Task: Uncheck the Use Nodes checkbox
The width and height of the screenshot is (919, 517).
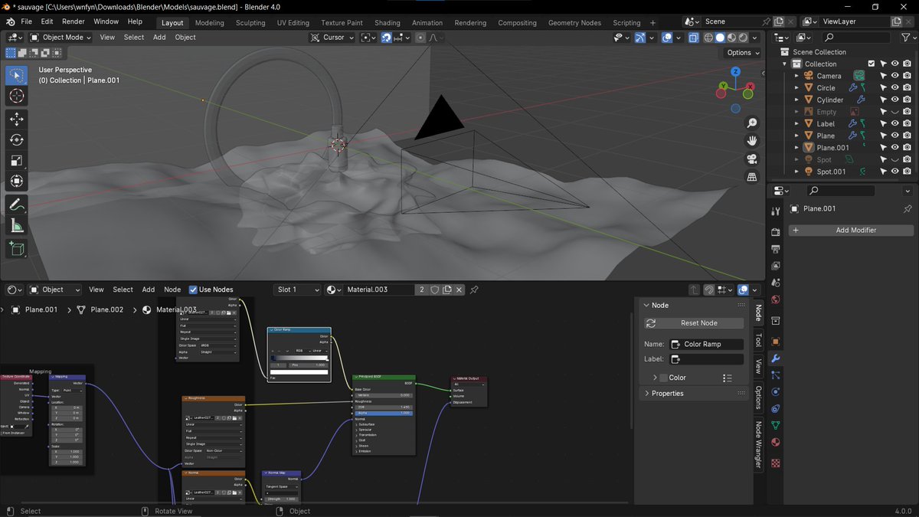Action: pos(193,290)
